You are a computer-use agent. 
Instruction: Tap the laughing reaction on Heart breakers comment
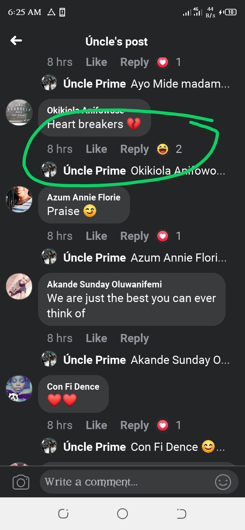tap(163, 149)
